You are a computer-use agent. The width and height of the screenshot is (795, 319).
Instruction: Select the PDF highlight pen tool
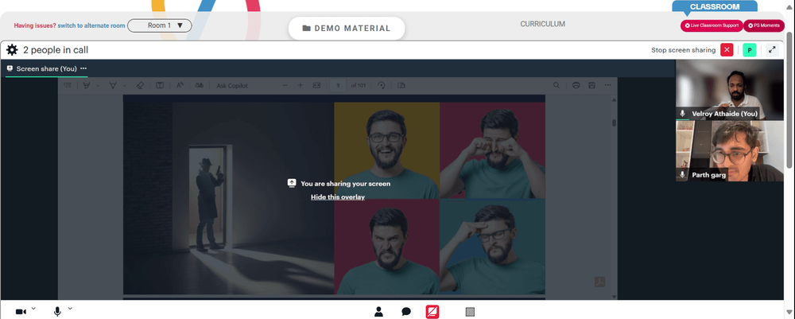tap(87, 86)
